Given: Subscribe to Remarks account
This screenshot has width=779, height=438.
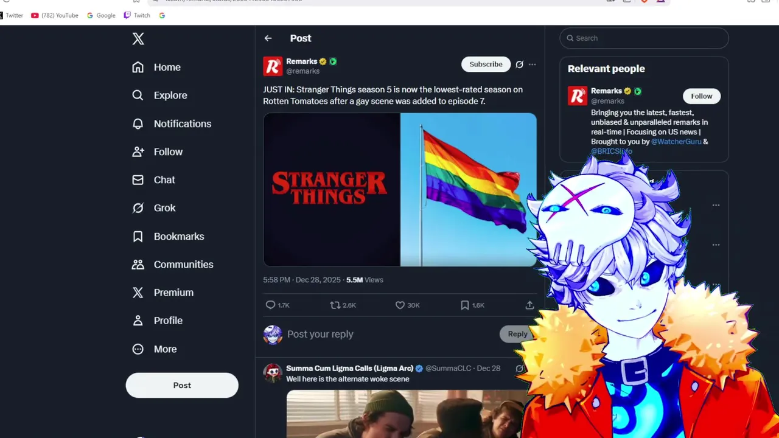Looking at the screenshot, I should (486, 64).
